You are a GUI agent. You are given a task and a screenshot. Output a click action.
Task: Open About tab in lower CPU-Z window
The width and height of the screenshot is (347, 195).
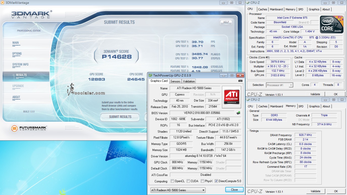[326, 106]
